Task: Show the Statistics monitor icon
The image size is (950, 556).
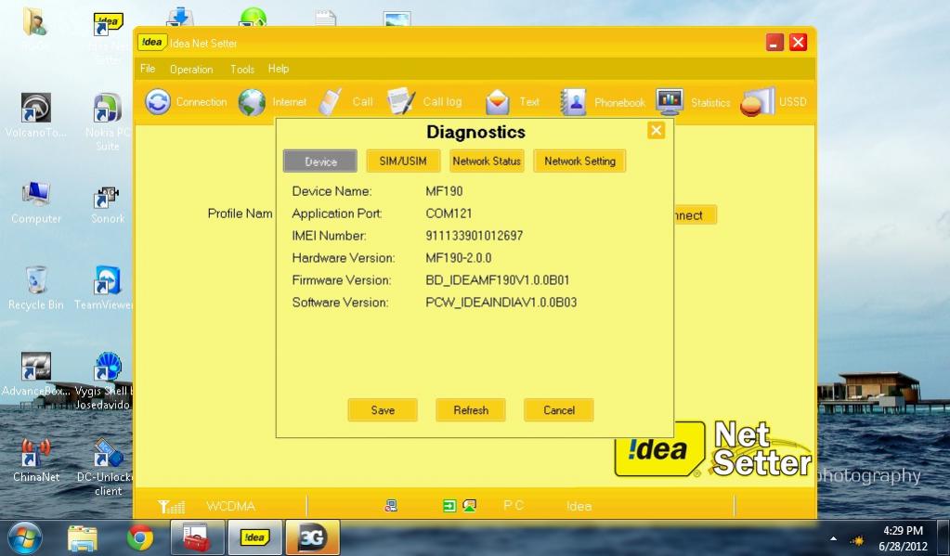Action: [x=670, y=102]
